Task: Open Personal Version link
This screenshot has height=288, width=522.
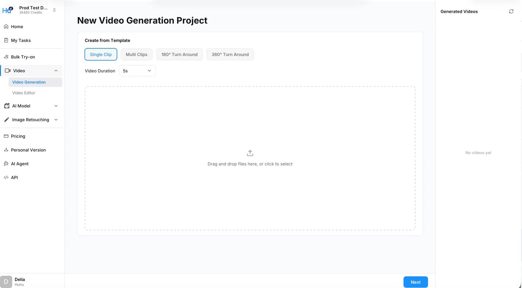Action: pyautogui.click(x=28, y=150)
